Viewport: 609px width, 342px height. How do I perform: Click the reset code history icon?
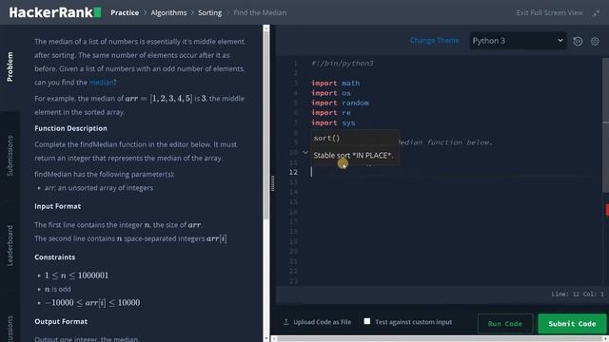[x=578, y=41]
